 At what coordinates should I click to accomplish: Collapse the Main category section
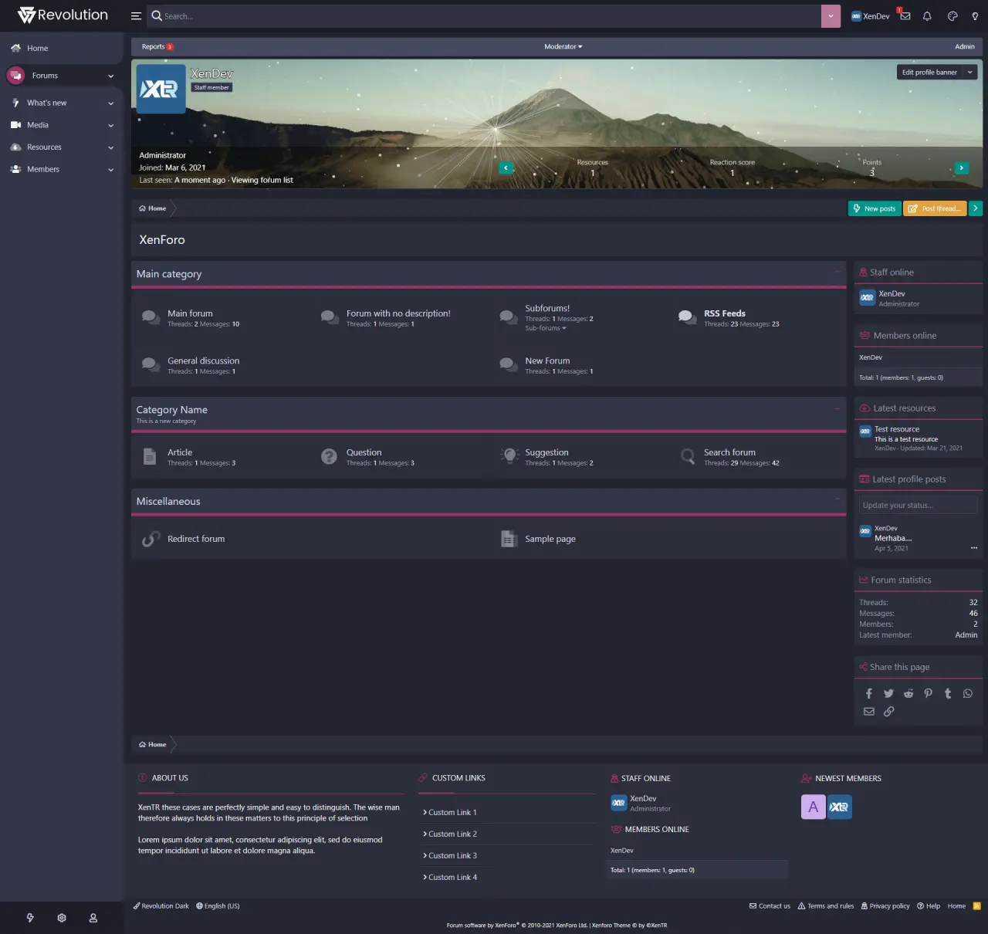click(837, 272)
